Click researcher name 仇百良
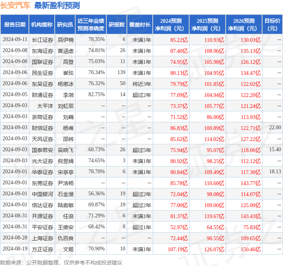This screenshot has height=266, width=283. click(x=66, y=238)
